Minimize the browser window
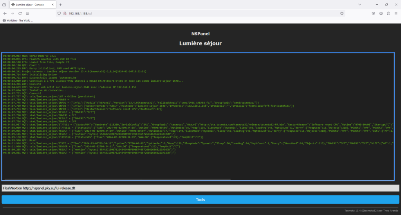The height and width of the screenshot is (215, 401). coord(377,5)
